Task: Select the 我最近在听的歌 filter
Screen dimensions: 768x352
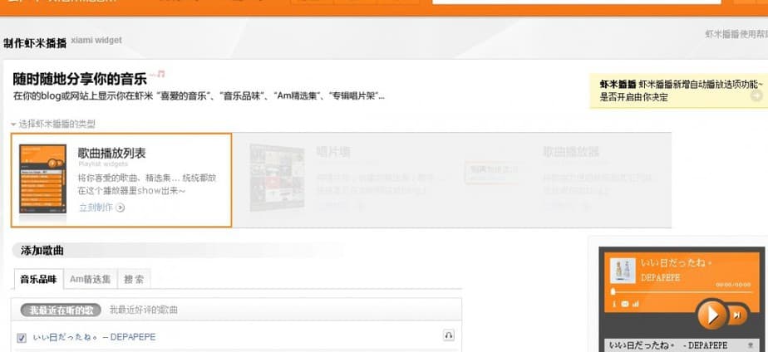Action: coord(62,310)
